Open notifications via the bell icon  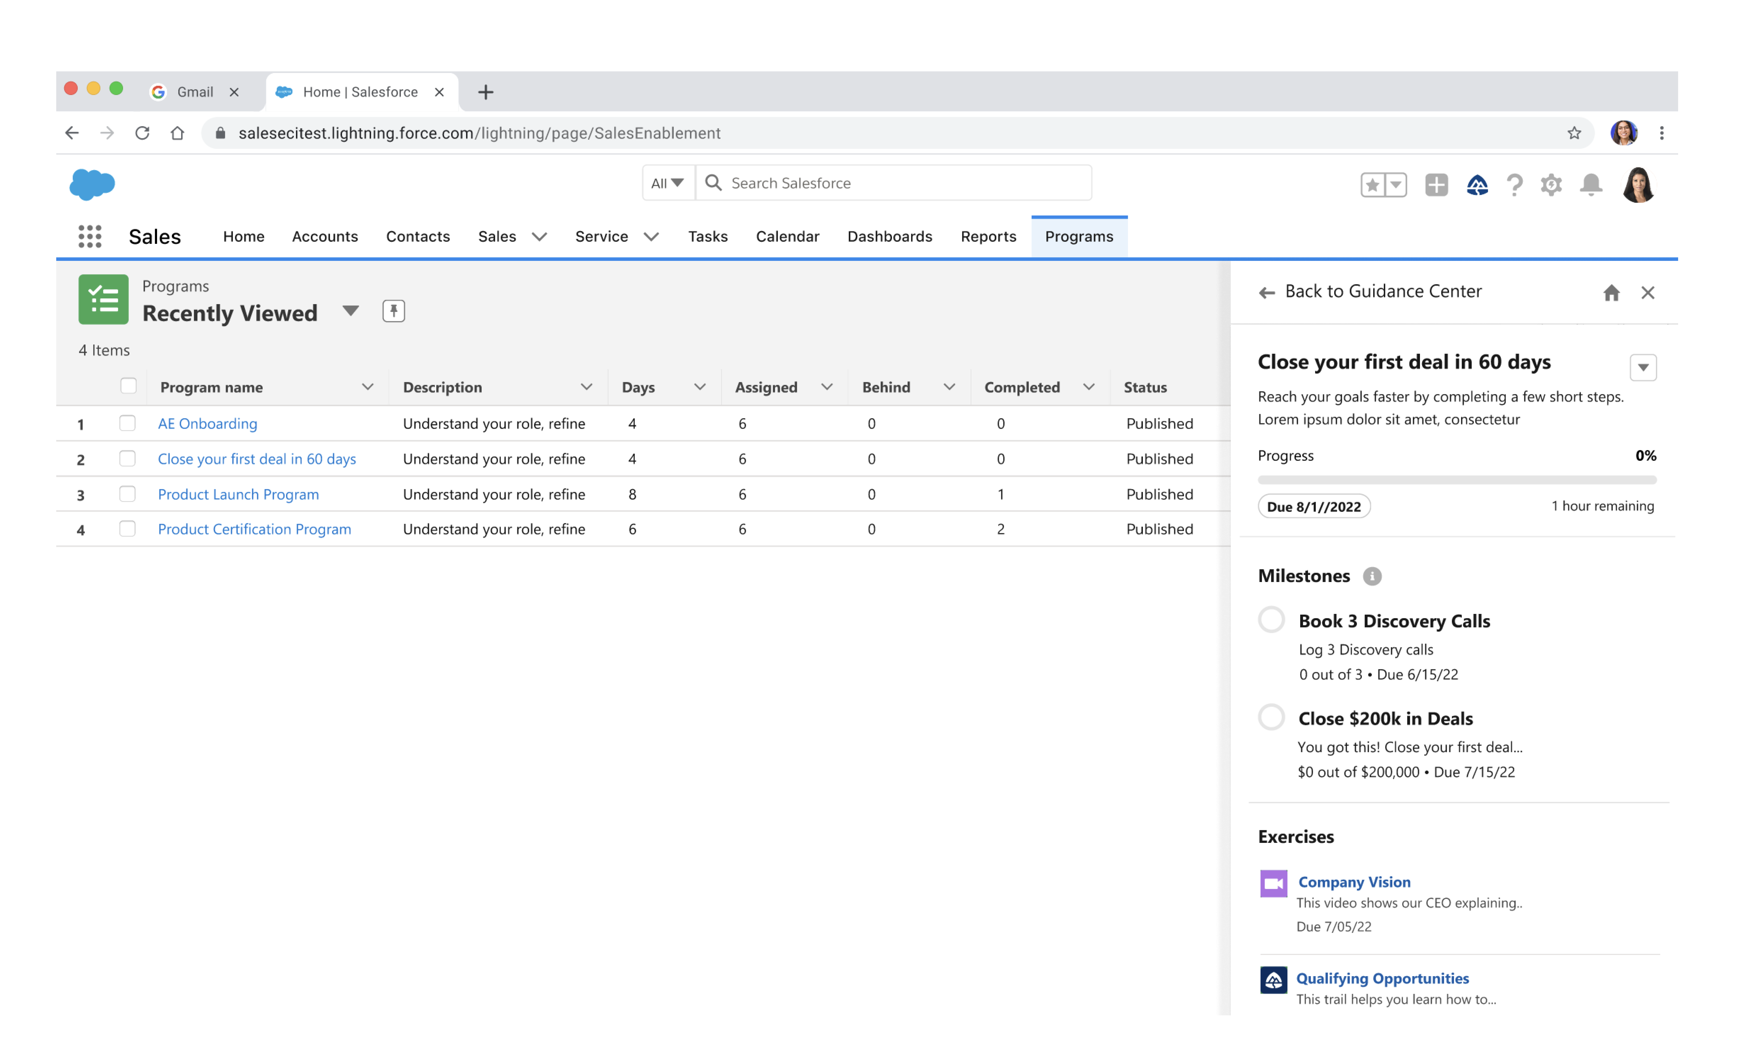pos(1591,185)
